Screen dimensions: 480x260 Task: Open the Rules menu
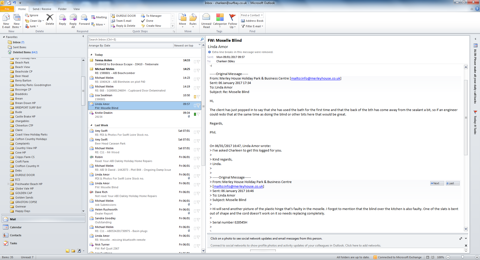tap(193, 21)
